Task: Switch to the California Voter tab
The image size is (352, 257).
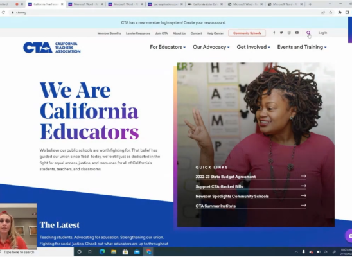Action: pos(205,4)
